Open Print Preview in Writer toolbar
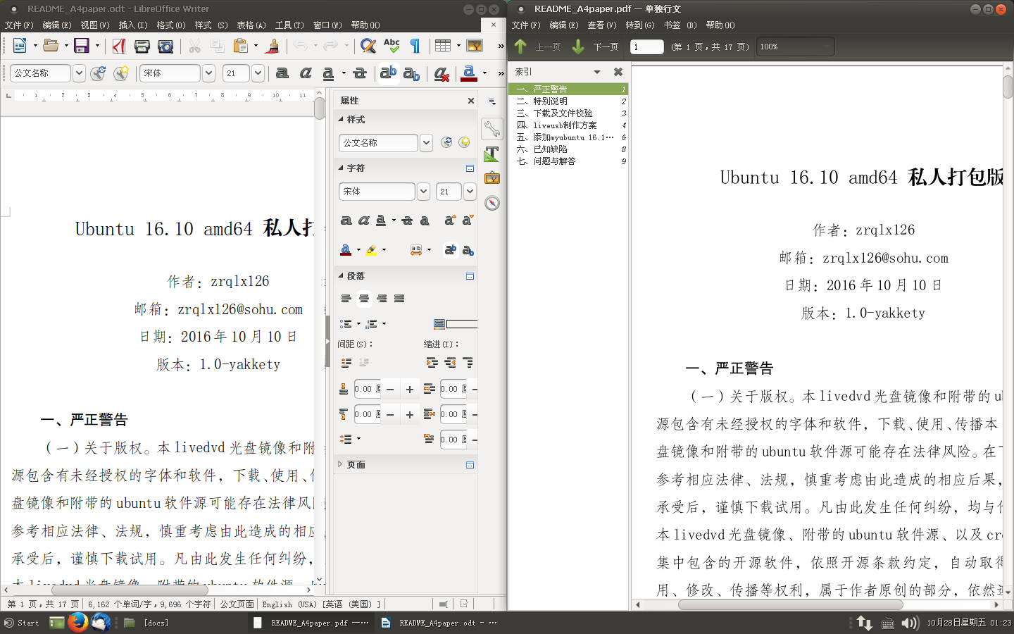1014x634 pixels. (165, 46)
